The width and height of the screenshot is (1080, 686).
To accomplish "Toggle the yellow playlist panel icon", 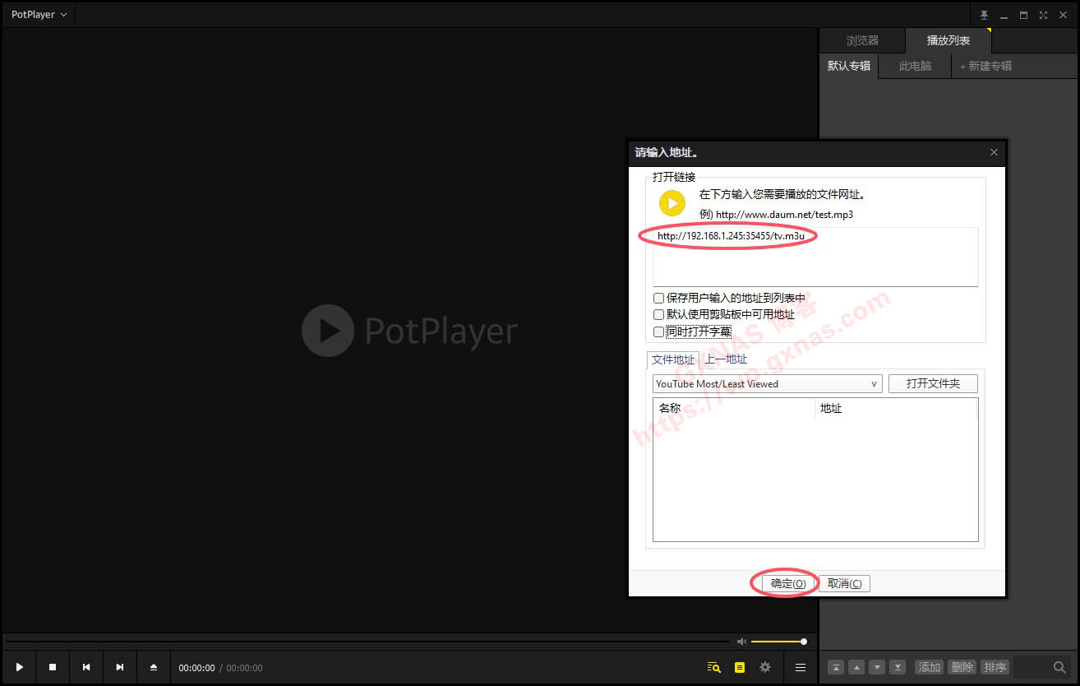I will 740,667.
